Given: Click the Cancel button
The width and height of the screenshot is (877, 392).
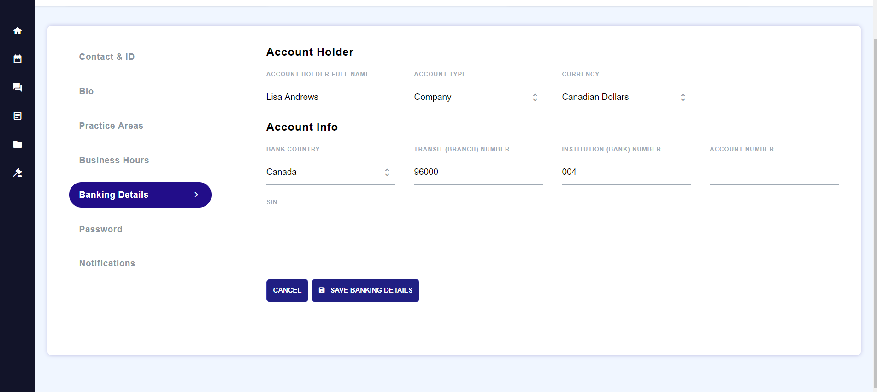Looking at the screenshot, I should (287, 290).
